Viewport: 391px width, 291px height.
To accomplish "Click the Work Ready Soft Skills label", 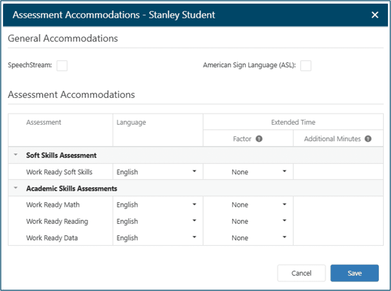I will (59, 172).
